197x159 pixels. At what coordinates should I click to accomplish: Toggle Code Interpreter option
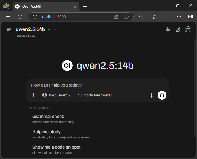click(94, 95)
